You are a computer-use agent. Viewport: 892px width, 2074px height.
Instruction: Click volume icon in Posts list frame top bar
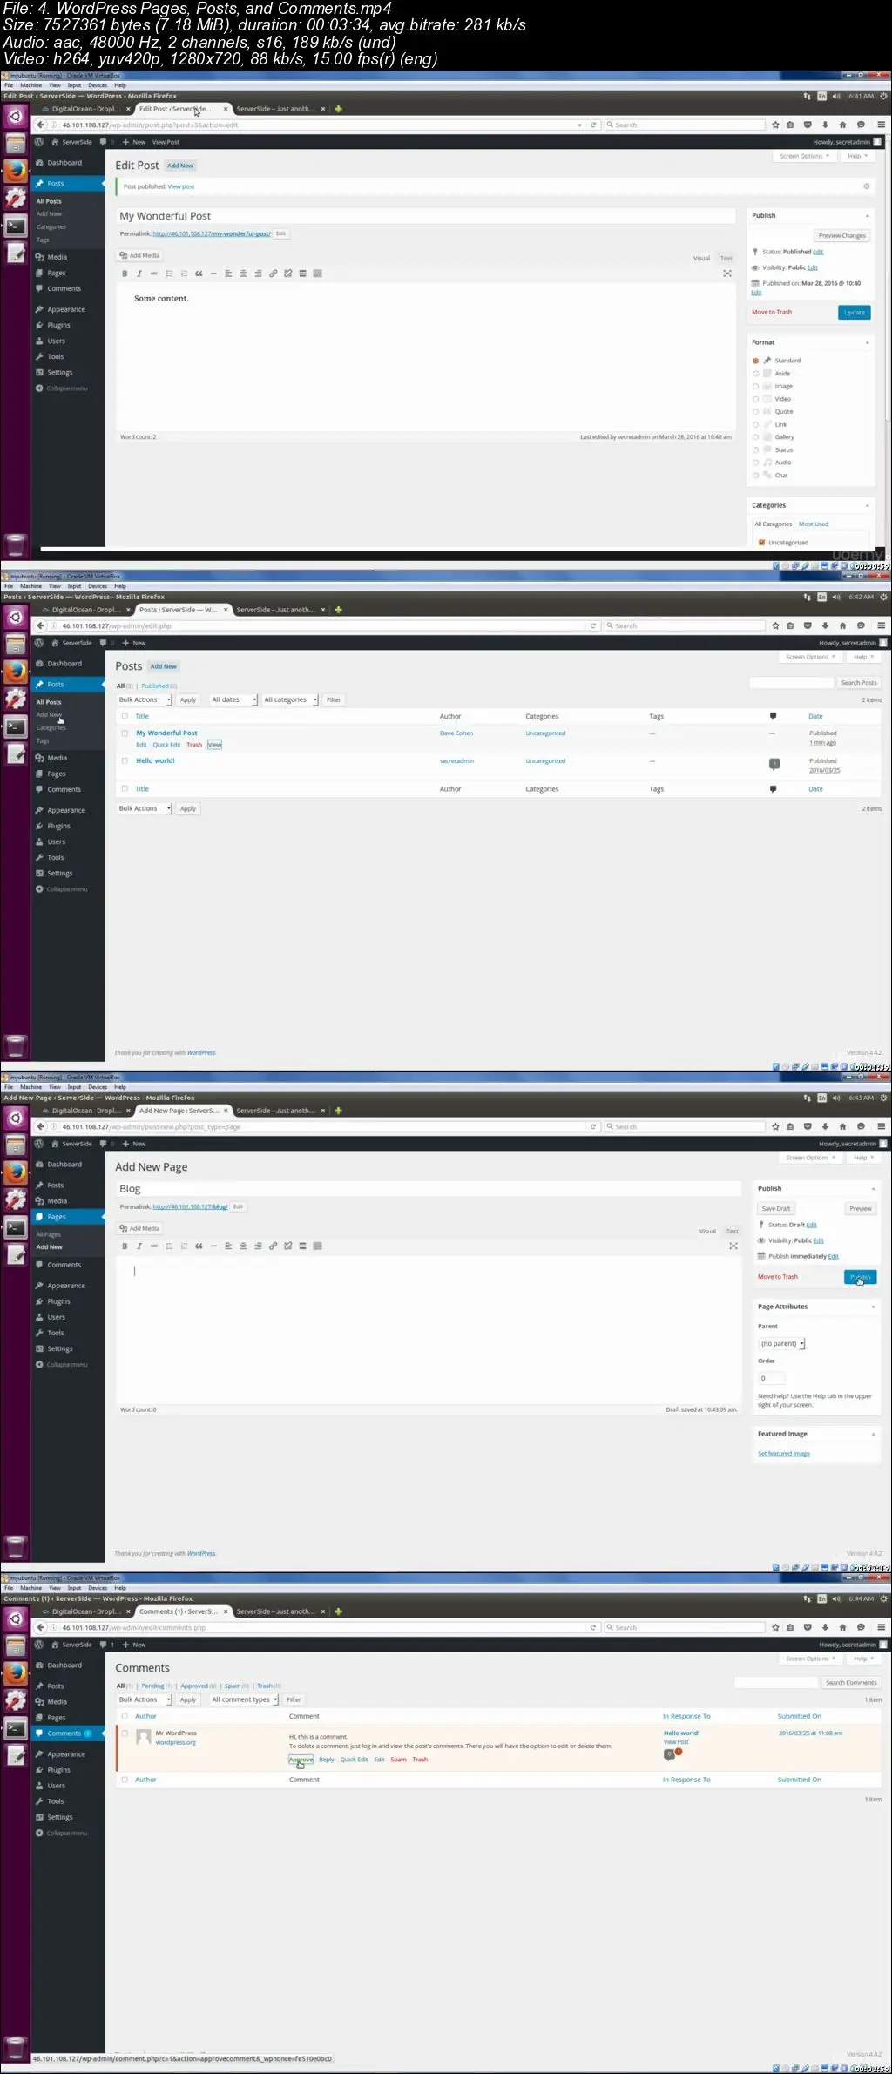pyautogui.click(x=836, y=598)
